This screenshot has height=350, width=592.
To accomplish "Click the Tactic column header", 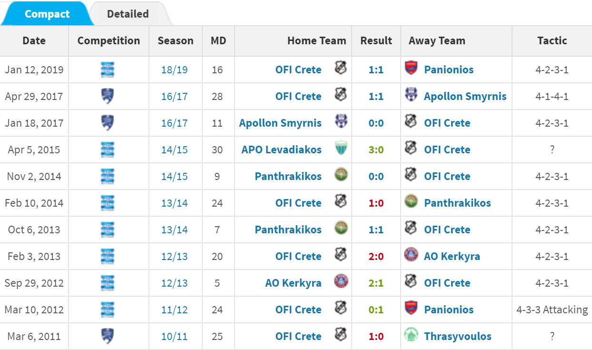I will [x=552, y=40].
